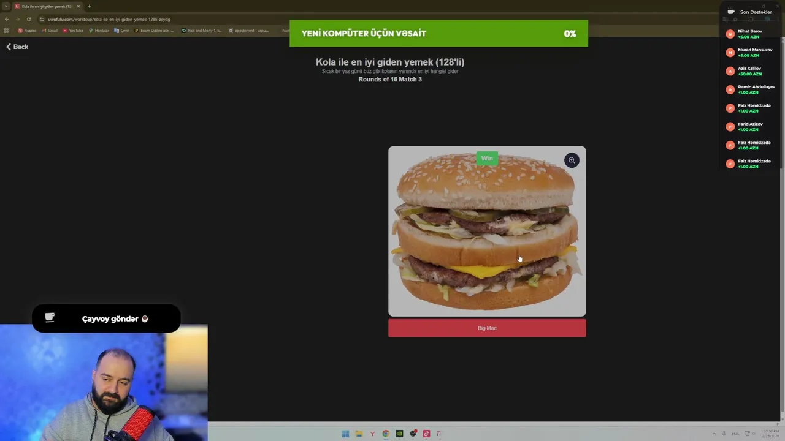Open the Çevir bookmark

click(x=121, y=30)
